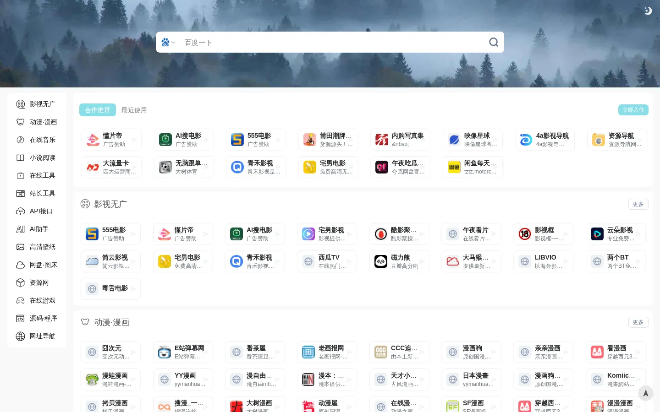This screenshot has height=412, width=660.
Task: Open 漫蛙漫画 frog icon
Action: pos(92,379)
